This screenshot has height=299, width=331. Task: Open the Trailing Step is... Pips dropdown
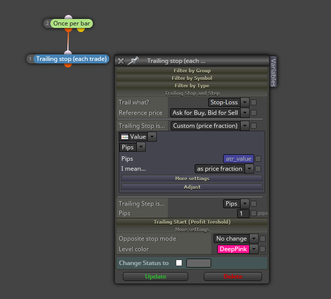[x=236, y=204]
